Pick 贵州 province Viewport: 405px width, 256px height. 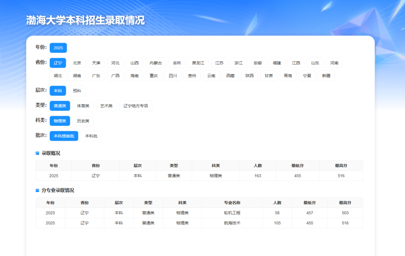(x=192, y=76)
